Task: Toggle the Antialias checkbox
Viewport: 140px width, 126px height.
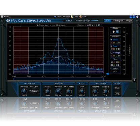Action: 57,25
